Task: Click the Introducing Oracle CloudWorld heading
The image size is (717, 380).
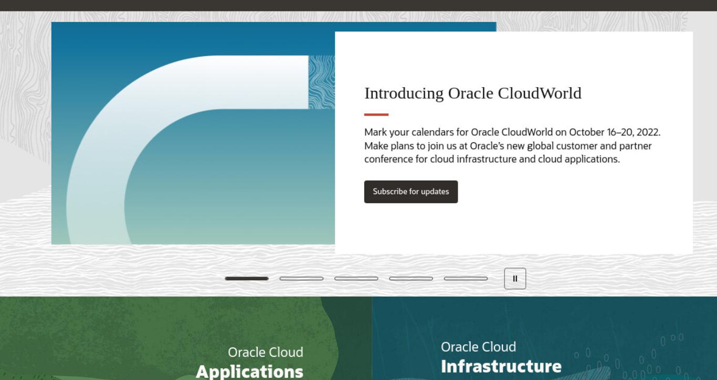Action: (x=473, y=93)
